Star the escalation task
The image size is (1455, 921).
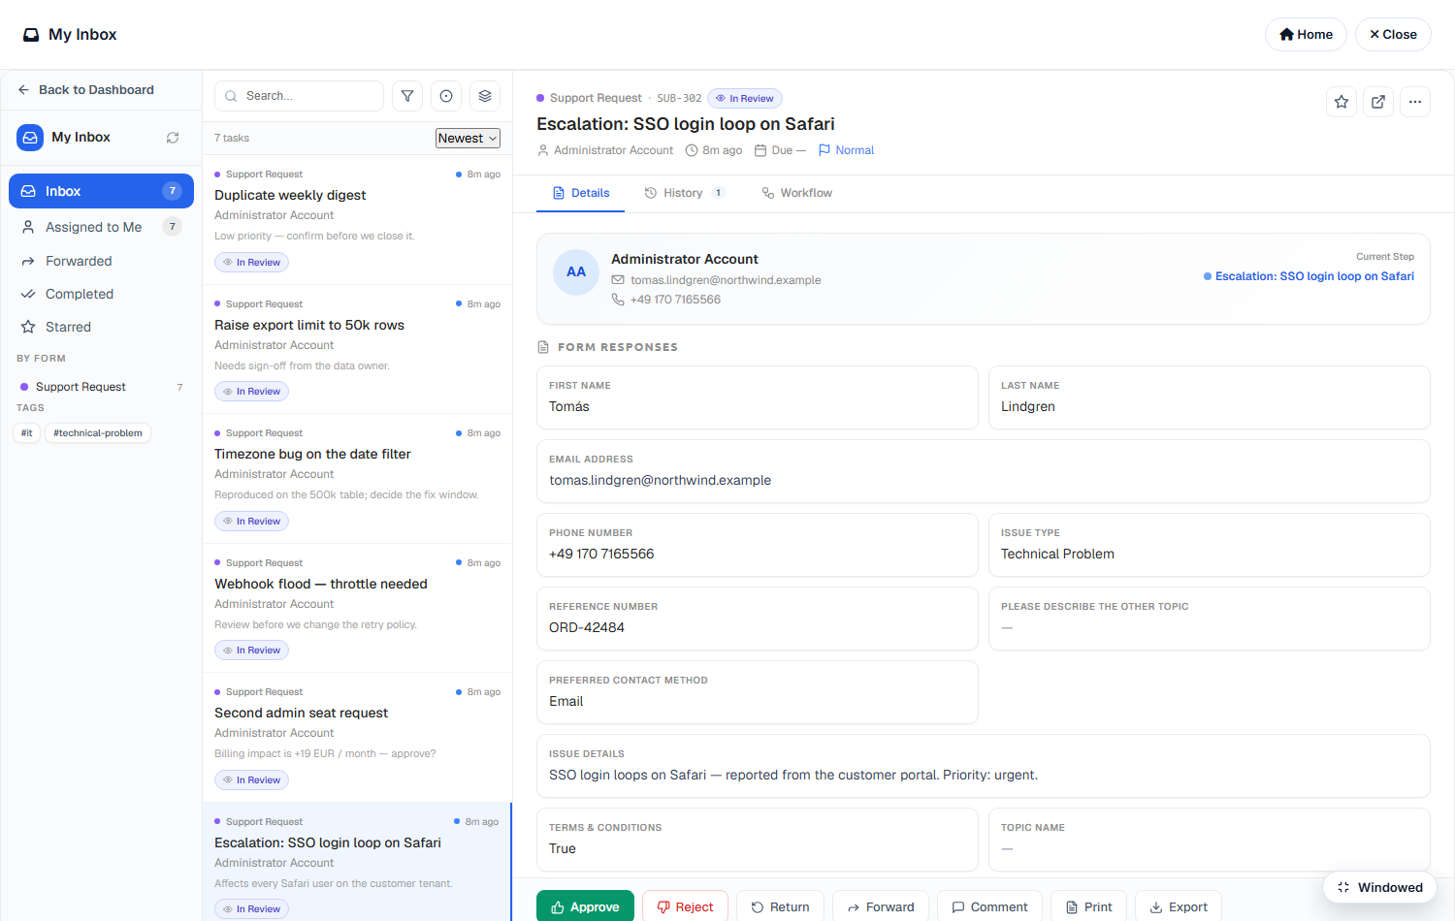[x=1342, y=102]
